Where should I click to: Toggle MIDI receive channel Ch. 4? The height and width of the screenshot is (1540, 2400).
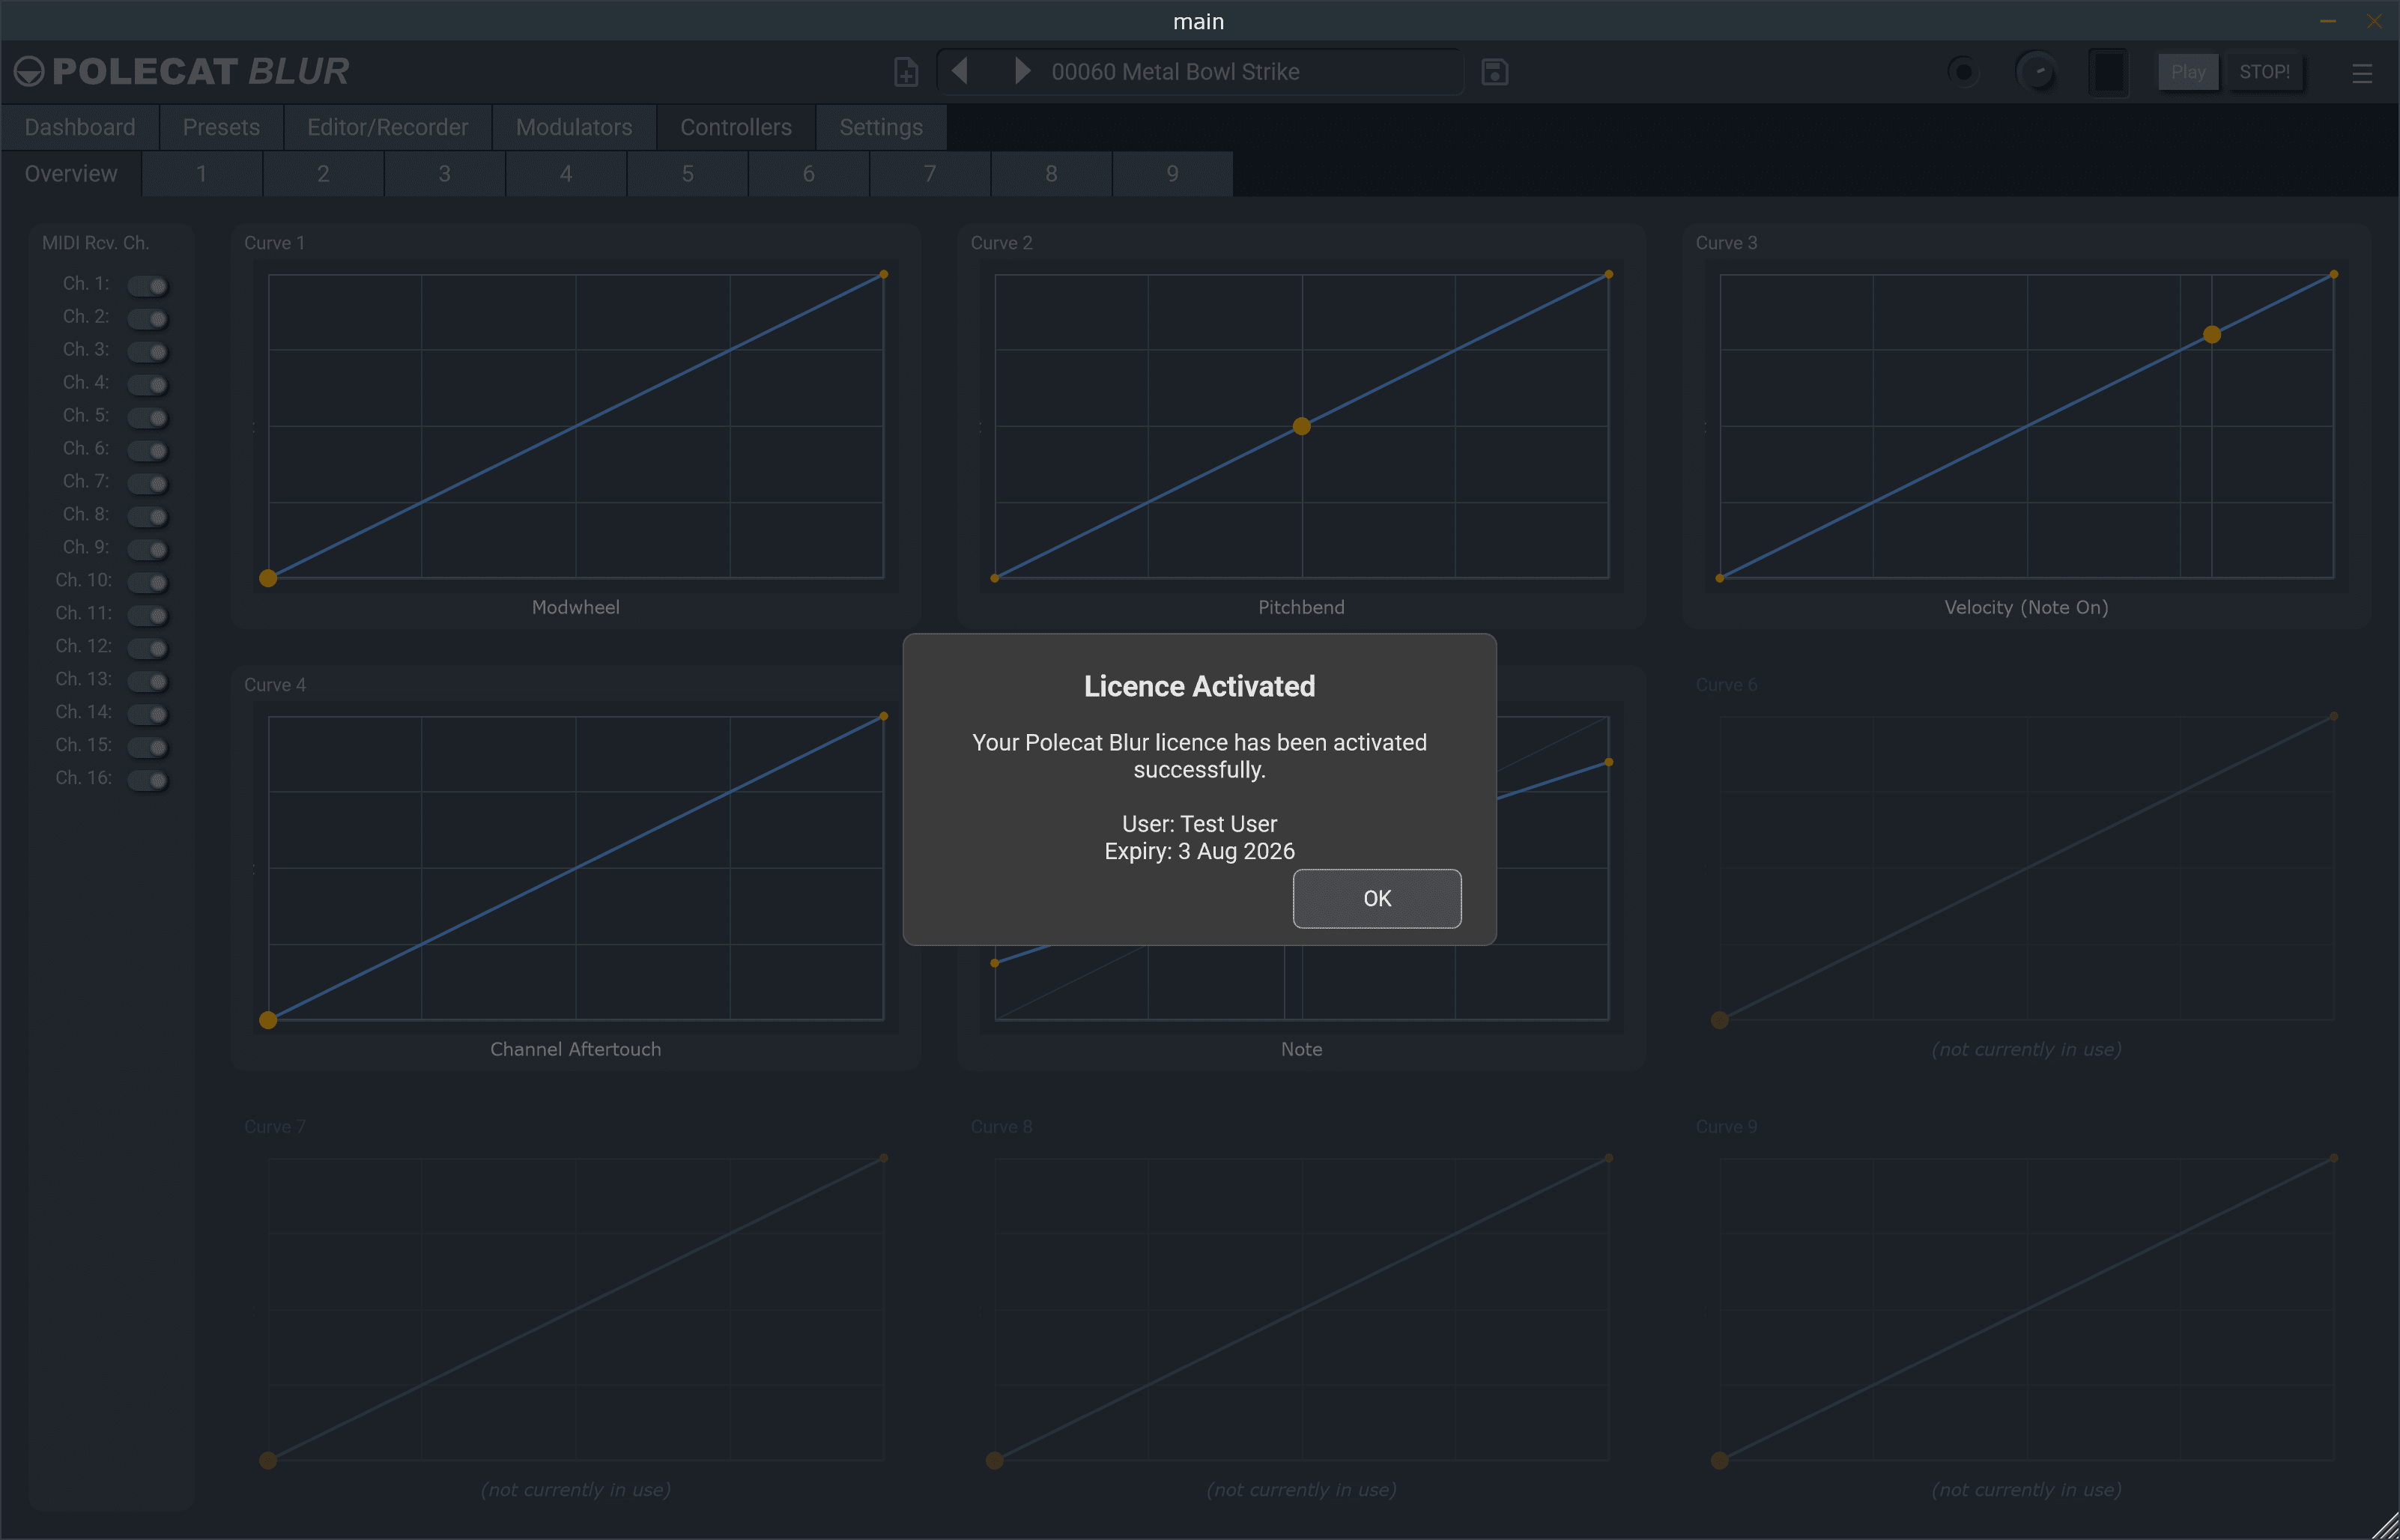pyautogui.click(x=147, y=385)
